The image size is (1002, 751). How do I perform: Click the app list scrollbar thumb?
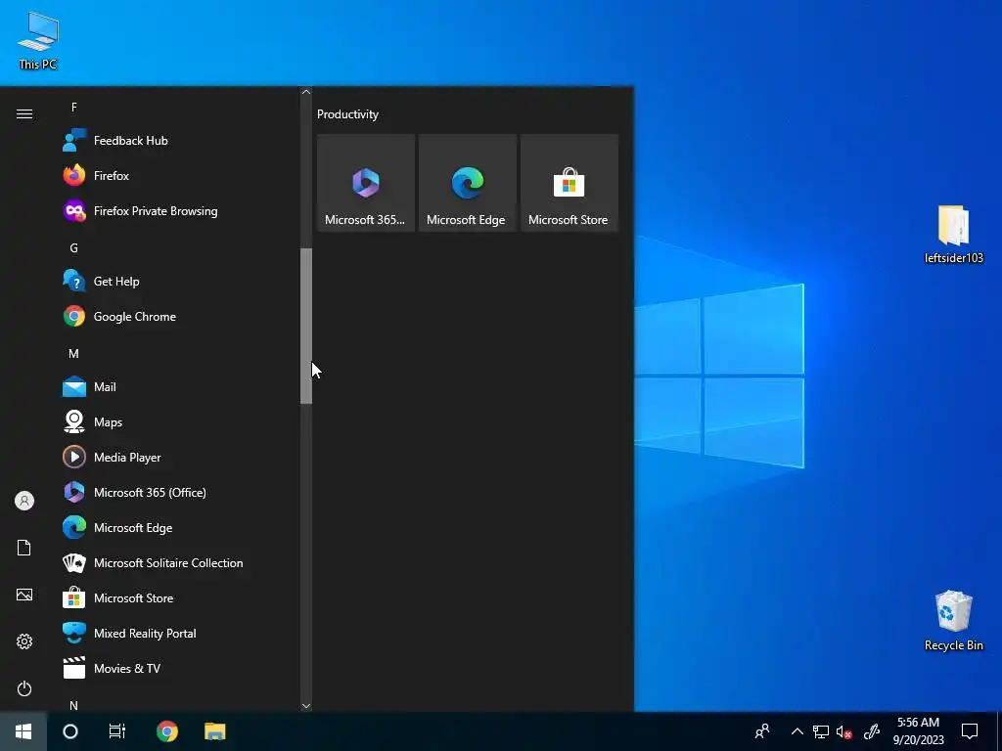(306, 326)
